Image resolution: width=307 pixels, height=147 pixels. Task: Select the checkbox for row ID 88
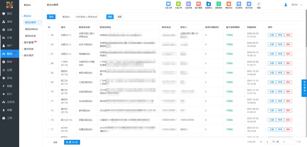click(x=49, y=63)
